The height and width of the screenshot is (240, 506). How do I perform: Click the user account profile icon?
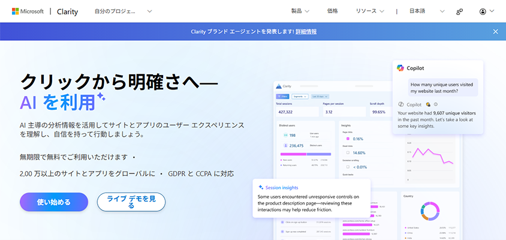click(x=483, y=11)
